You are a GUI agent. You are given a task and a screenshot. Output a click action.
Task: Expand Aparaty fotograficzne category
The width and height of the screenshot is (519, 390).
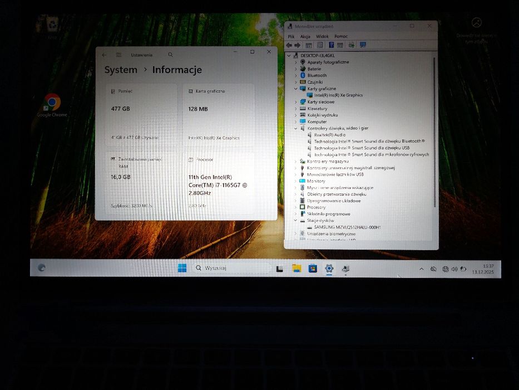click(296, 62)
